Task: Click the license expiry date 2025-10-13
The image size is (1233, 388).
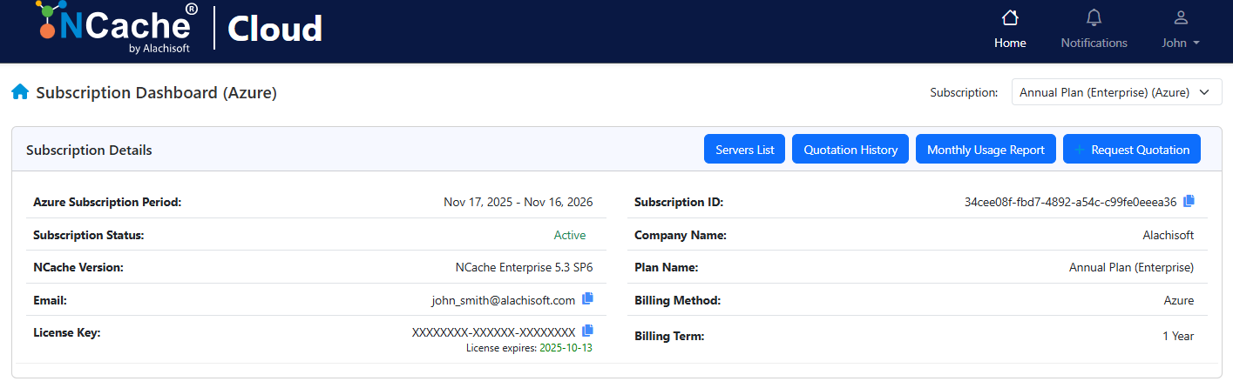Action: pos(566,348)
